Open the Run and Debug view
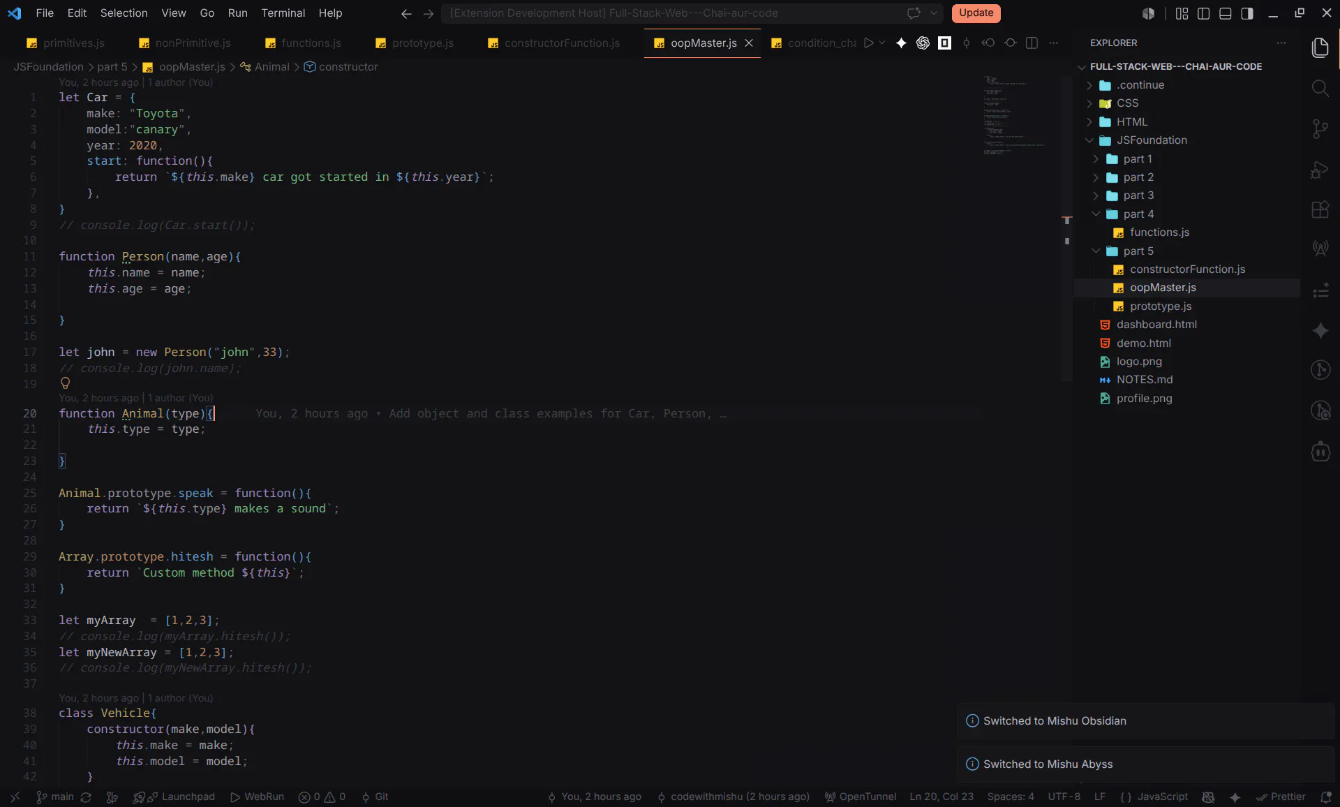This screenshot has width=1340, height=807. [x=1320, y=170]
